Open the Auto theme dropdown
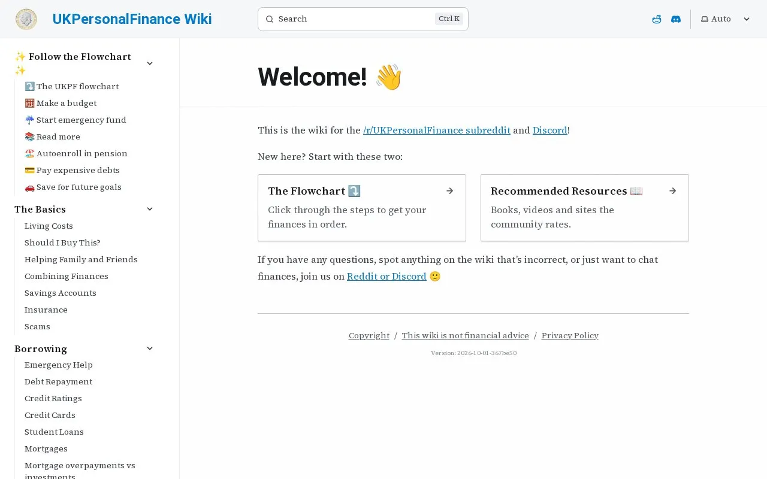 [x=726, y=19]
